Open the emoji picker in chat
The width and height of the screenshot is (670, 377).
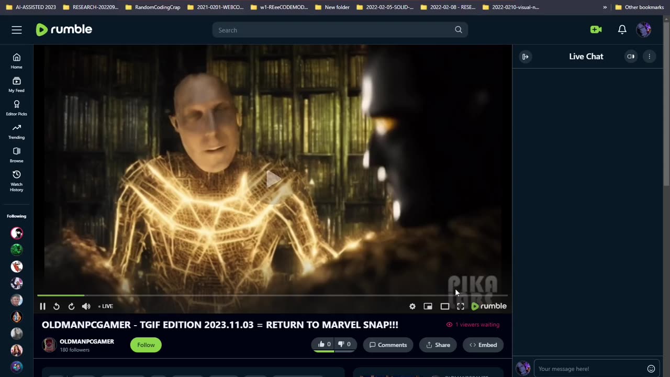pyautogui.click(x=651, y=369)
